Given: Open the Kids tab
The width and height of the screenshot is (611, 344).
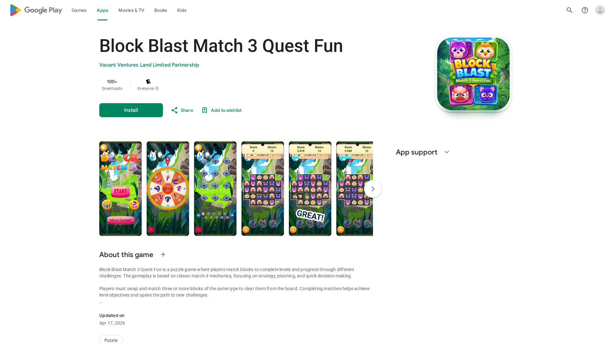Looking at the screenshot, I should 182,10.
